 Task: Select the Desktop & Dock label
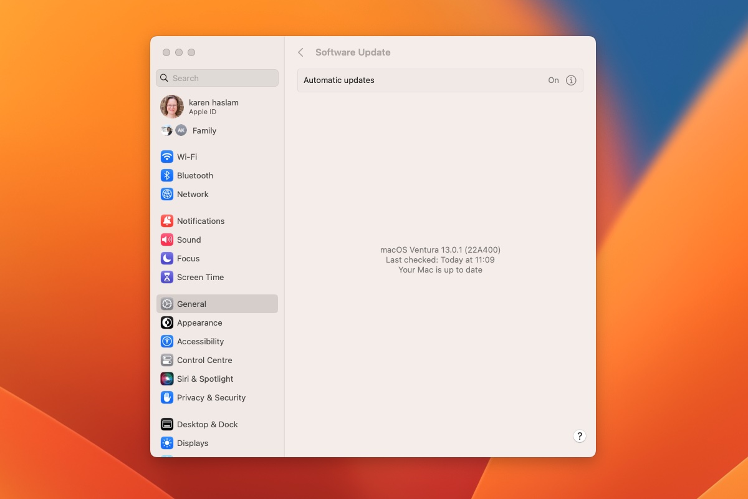208,424
